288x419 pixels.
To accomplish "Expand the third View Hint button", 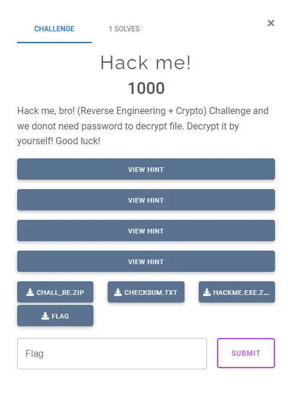I will tap(146, 231).
